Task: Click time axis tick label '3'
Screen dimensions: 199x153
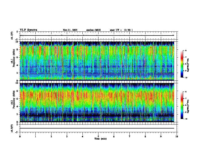Action: click(67, 136)
